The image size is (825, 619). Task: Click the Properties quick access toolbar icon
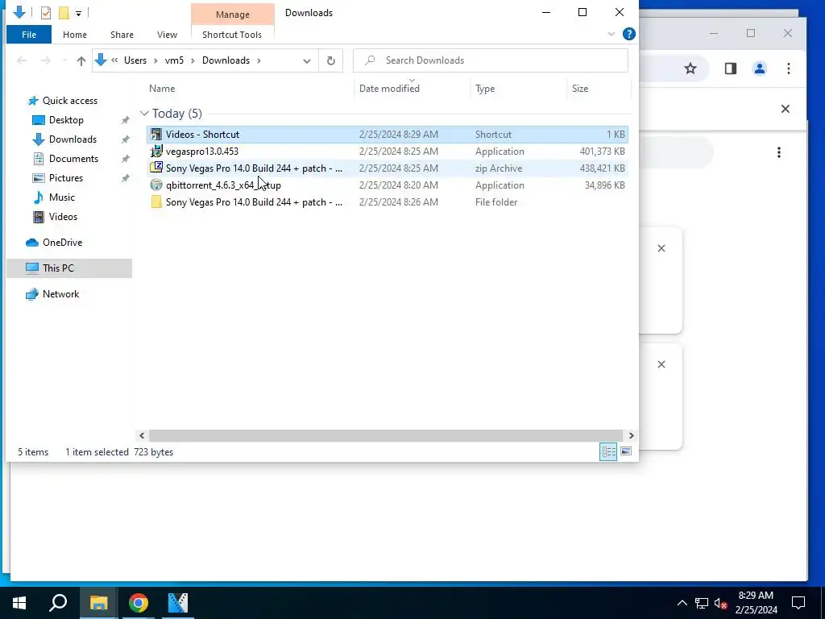click(x=46, y=13)
